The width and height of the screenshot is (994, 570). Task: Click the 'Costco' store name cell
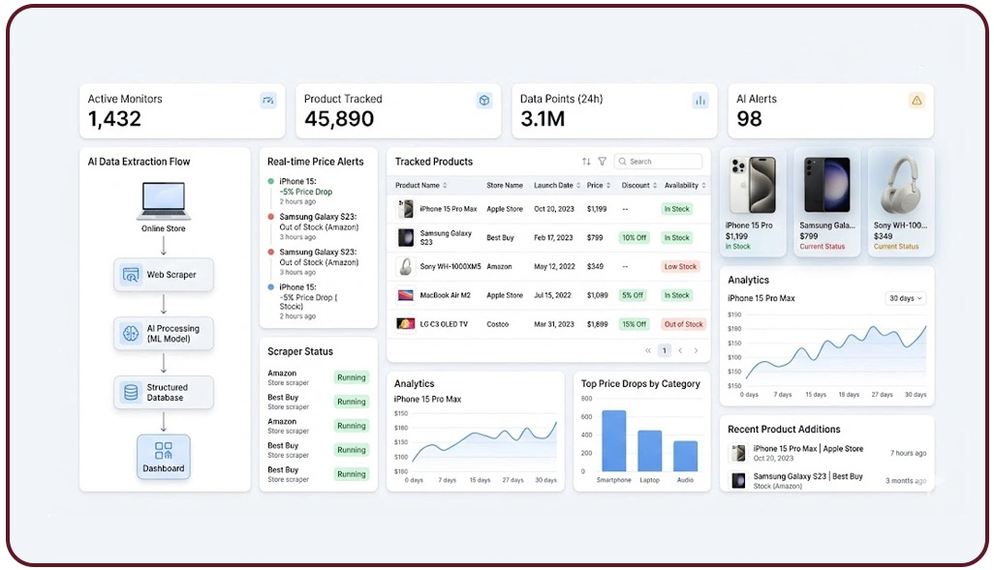pyautogui.click(x=498, y=324)
